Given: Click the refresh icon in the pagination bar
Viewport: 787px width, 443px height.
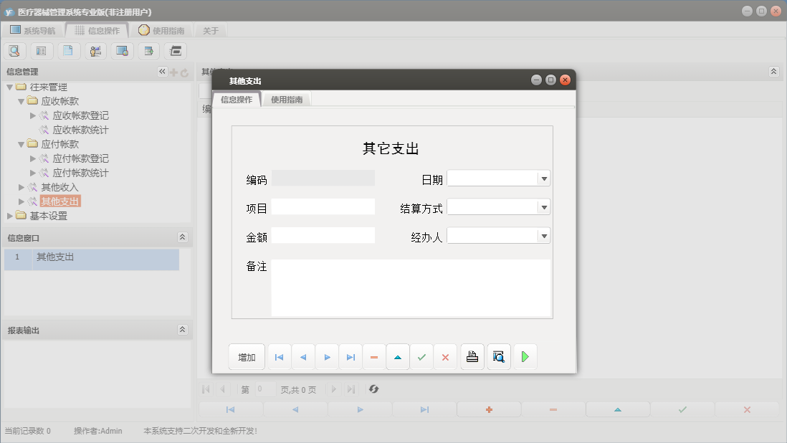Looking at the screenshot, I should tap(373, 389).
